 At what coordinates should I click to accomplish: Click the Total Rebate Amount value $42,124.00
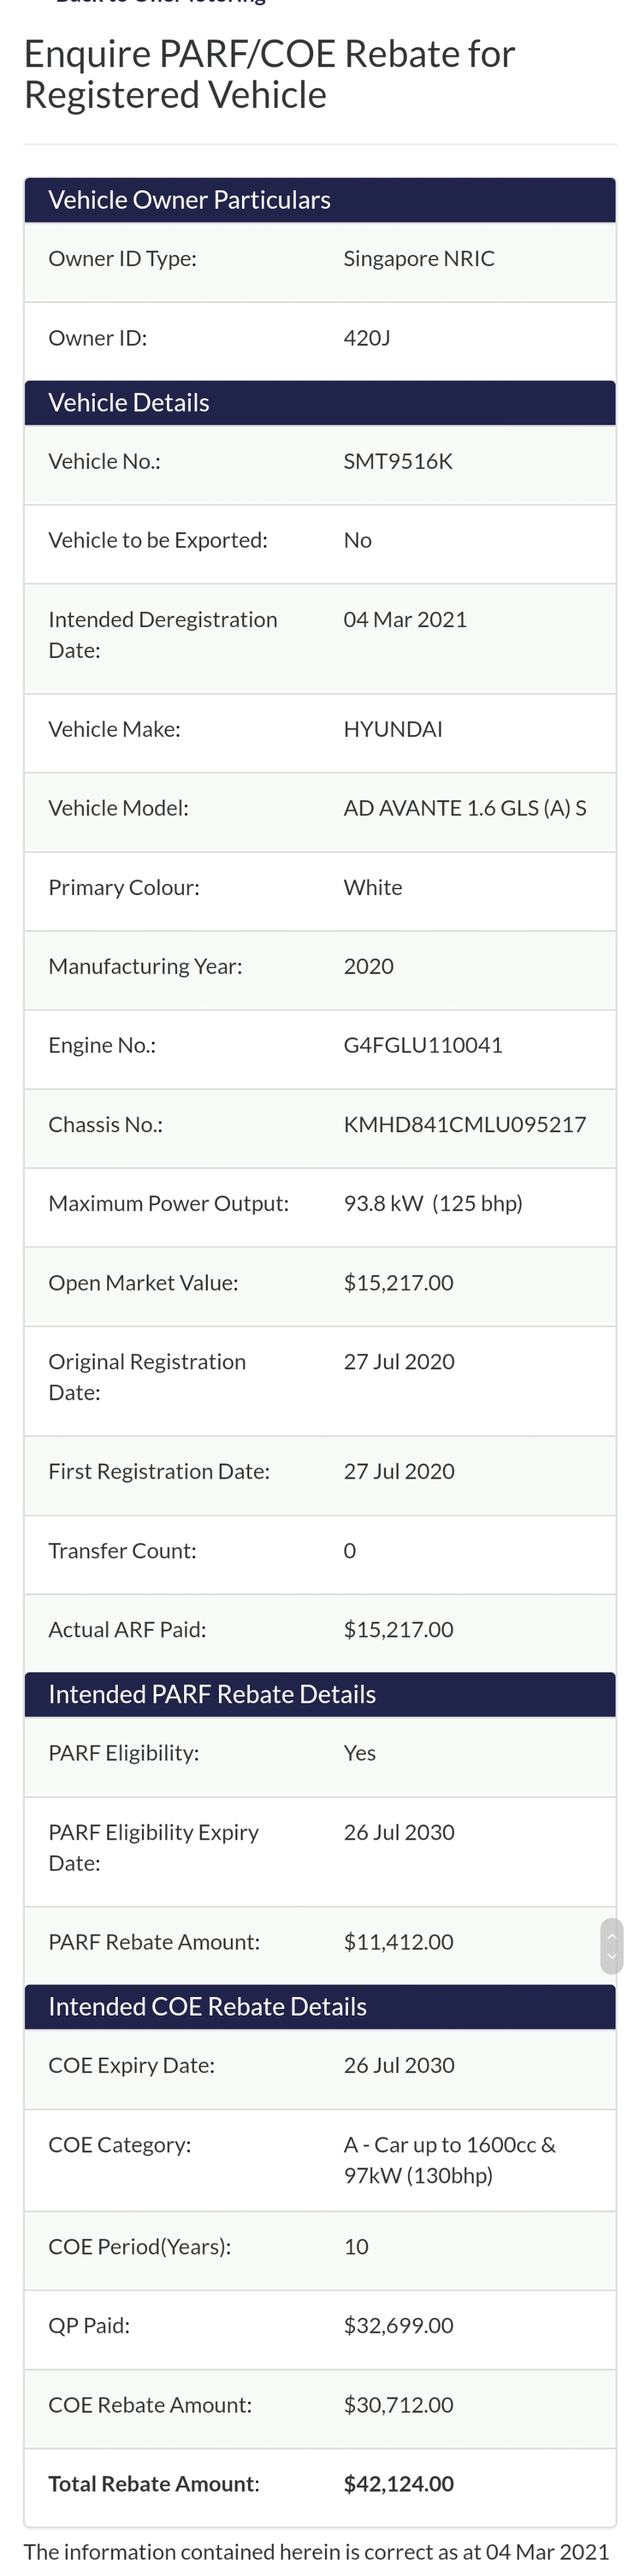[x=399, y=2483]
